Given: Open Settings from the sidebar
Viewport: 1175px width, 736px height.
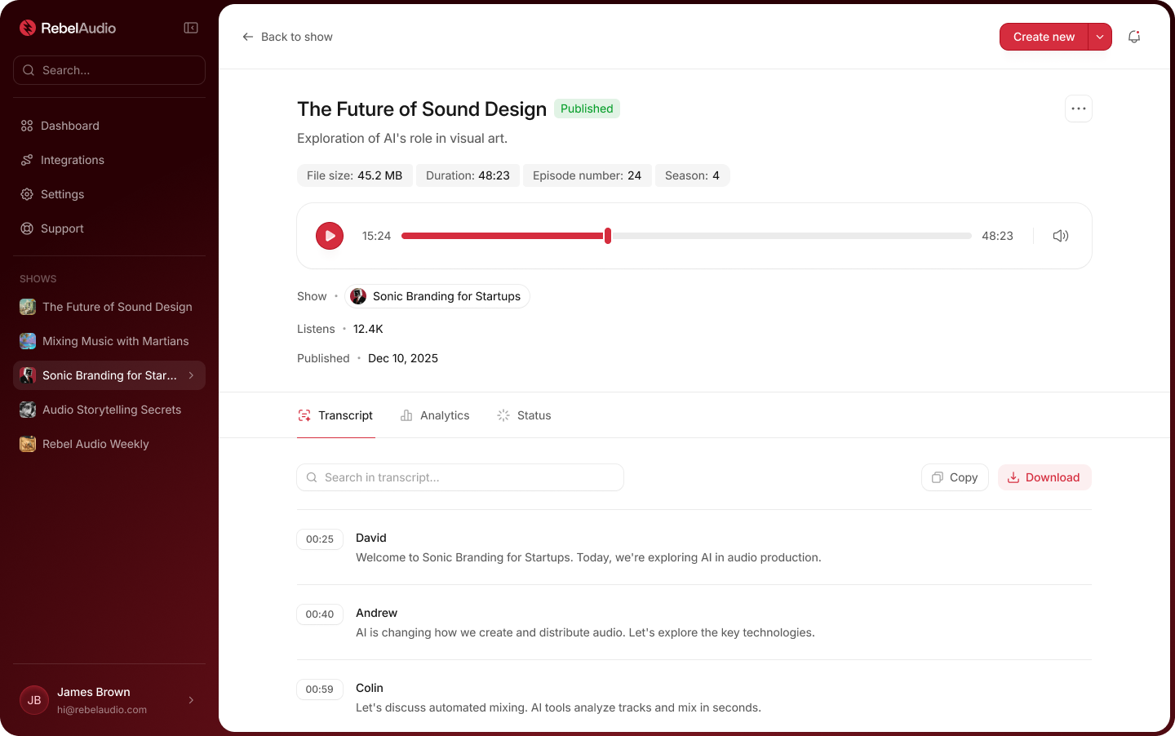Looking at the screenshot, I should pos(62,194).
